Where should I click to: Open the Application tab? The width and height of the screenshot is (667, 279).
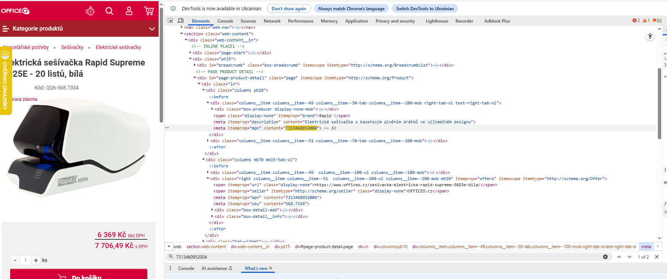[x=357, y=21]
